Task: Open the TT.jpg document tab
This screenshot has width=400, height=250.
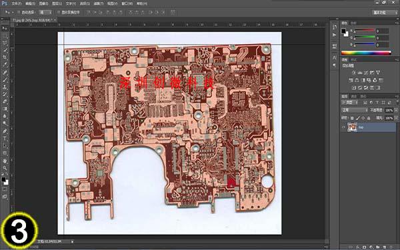Action: (x=33, y=19)
